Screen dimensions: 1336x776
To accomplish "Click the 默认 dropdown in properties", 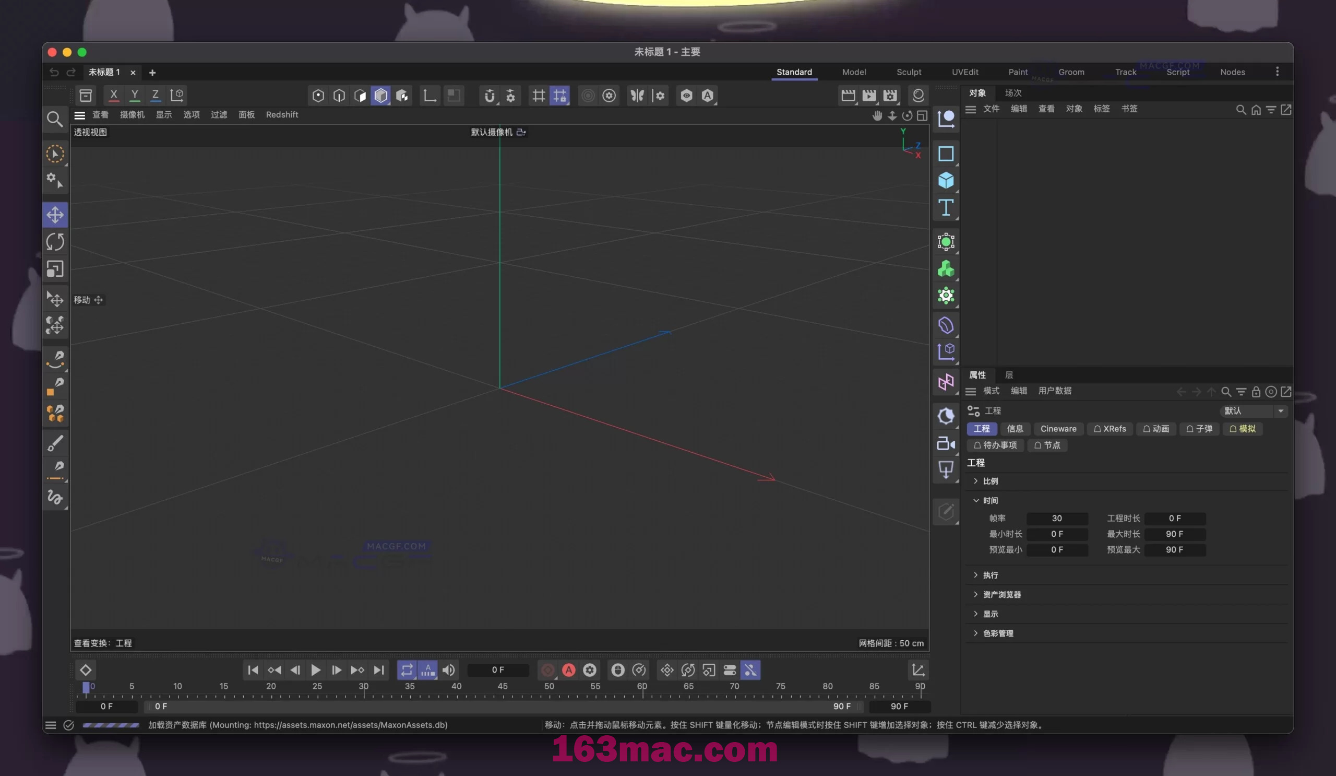I will pos(1252,410).
